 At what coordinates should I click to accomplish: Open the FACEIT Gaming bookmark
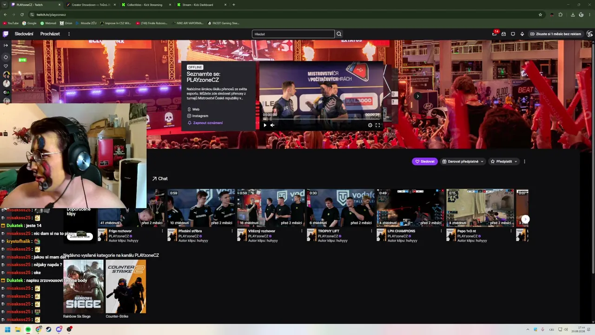pyautogui.click(x=224, y=23)
